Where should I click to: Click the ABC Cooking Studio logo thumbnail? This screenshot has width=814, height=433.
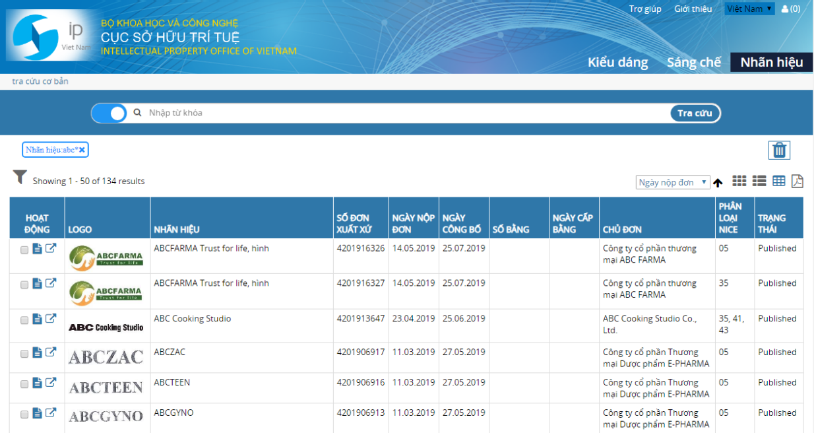pyautogui.click(x=106, y=327)
